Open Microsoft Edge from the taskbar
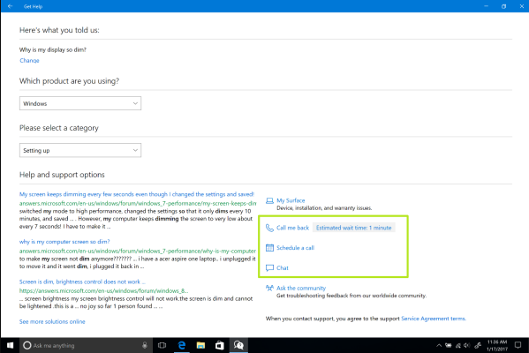 click(x=182, y=345)
